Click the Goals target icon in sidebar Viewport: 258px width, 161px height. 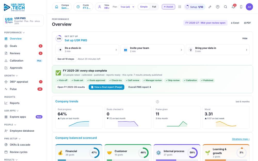(6, 46)
